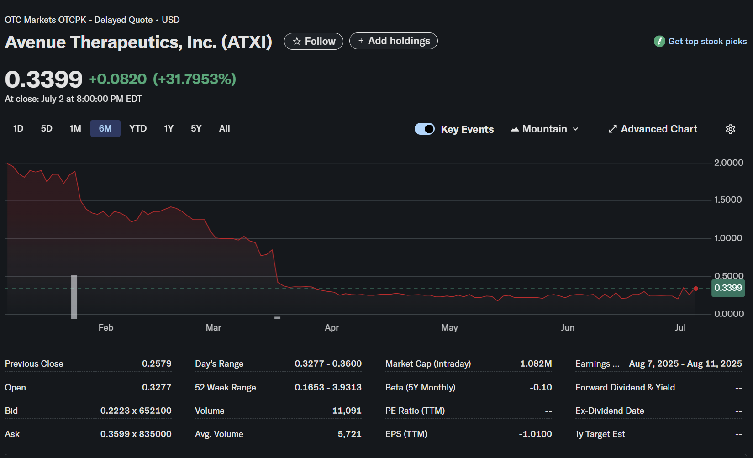Click the 2.0000 y-axis label
This screenshot has width=753, height=458.
pyautogui.click(x=729, y=163)
